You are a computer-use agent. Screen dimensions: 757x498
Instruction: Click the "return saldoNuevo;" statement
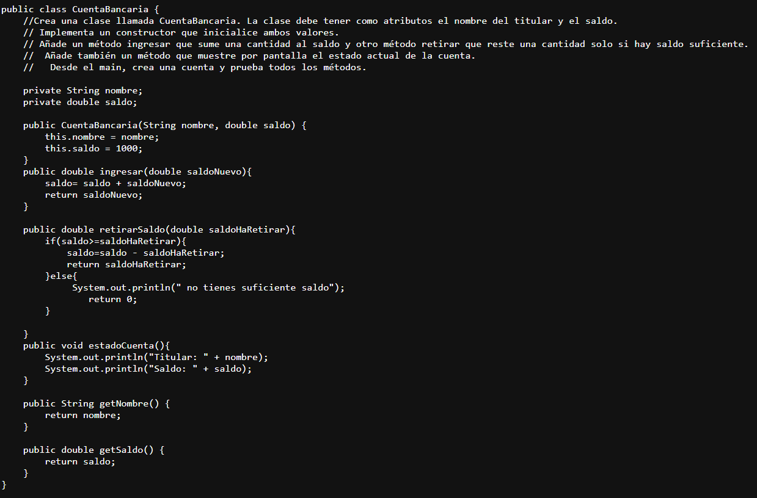(x=93, y=195)
